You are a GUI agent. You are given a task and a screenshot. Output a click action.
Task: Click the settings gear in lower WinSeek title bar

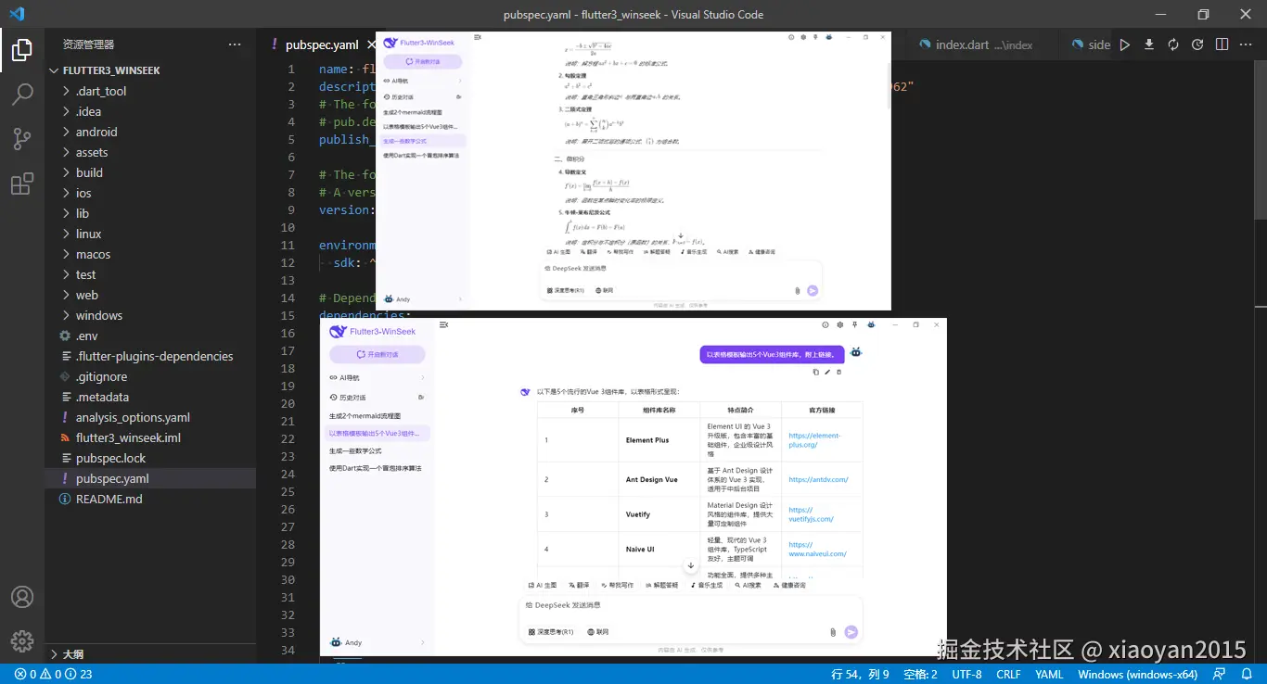pyautogui.click(x=840, y=325)
